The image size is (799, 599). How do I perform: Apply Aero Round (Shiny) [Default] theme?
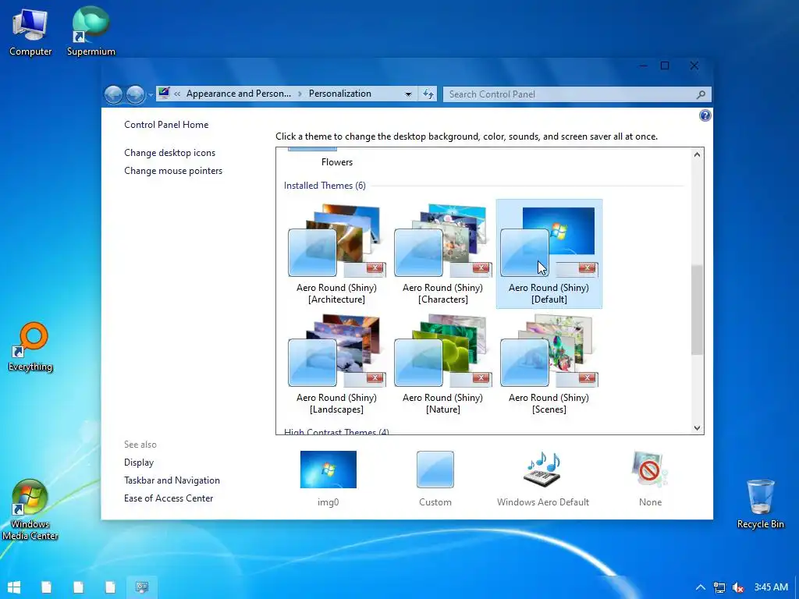click(x=549, y=253)
